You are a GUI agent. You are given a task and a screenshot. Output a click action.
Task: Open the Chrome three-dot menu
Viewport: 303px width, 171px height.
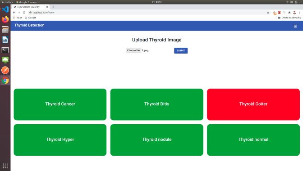tap(299, 13)
